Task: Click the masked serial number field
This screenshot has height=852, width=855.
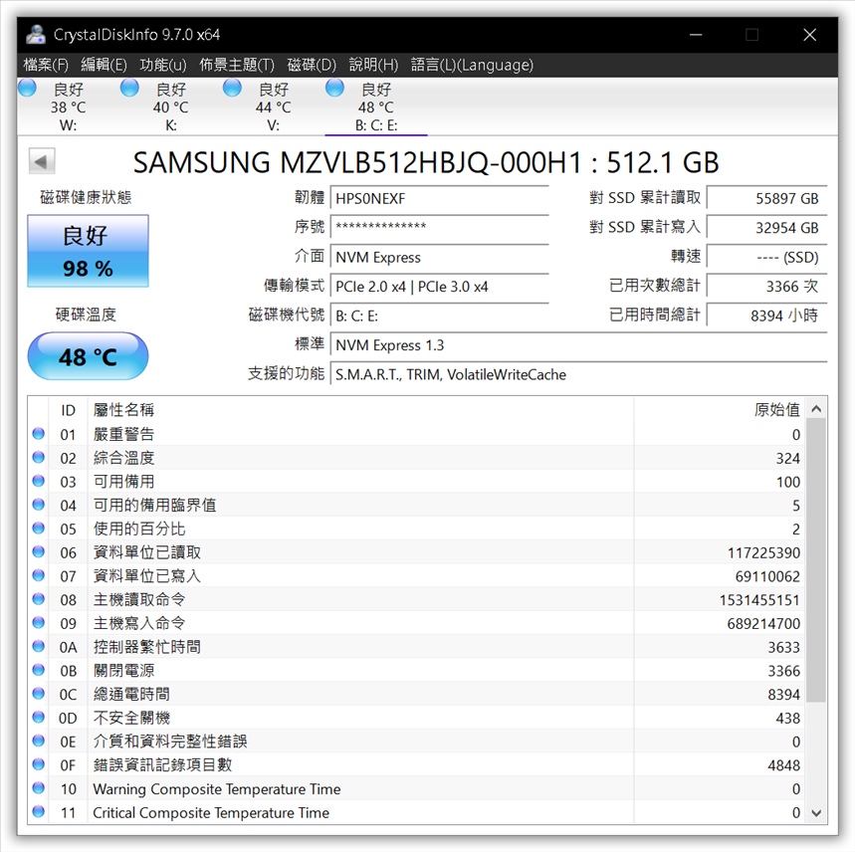Action: [440, 227]
